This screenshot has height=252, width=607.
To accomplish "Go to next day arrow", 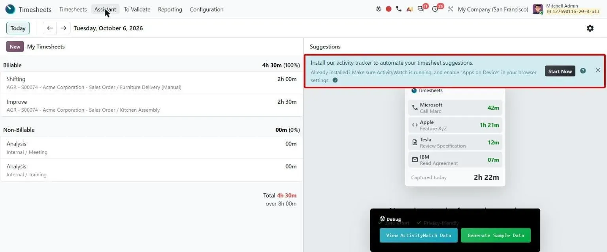I will [x=63, y=28].
